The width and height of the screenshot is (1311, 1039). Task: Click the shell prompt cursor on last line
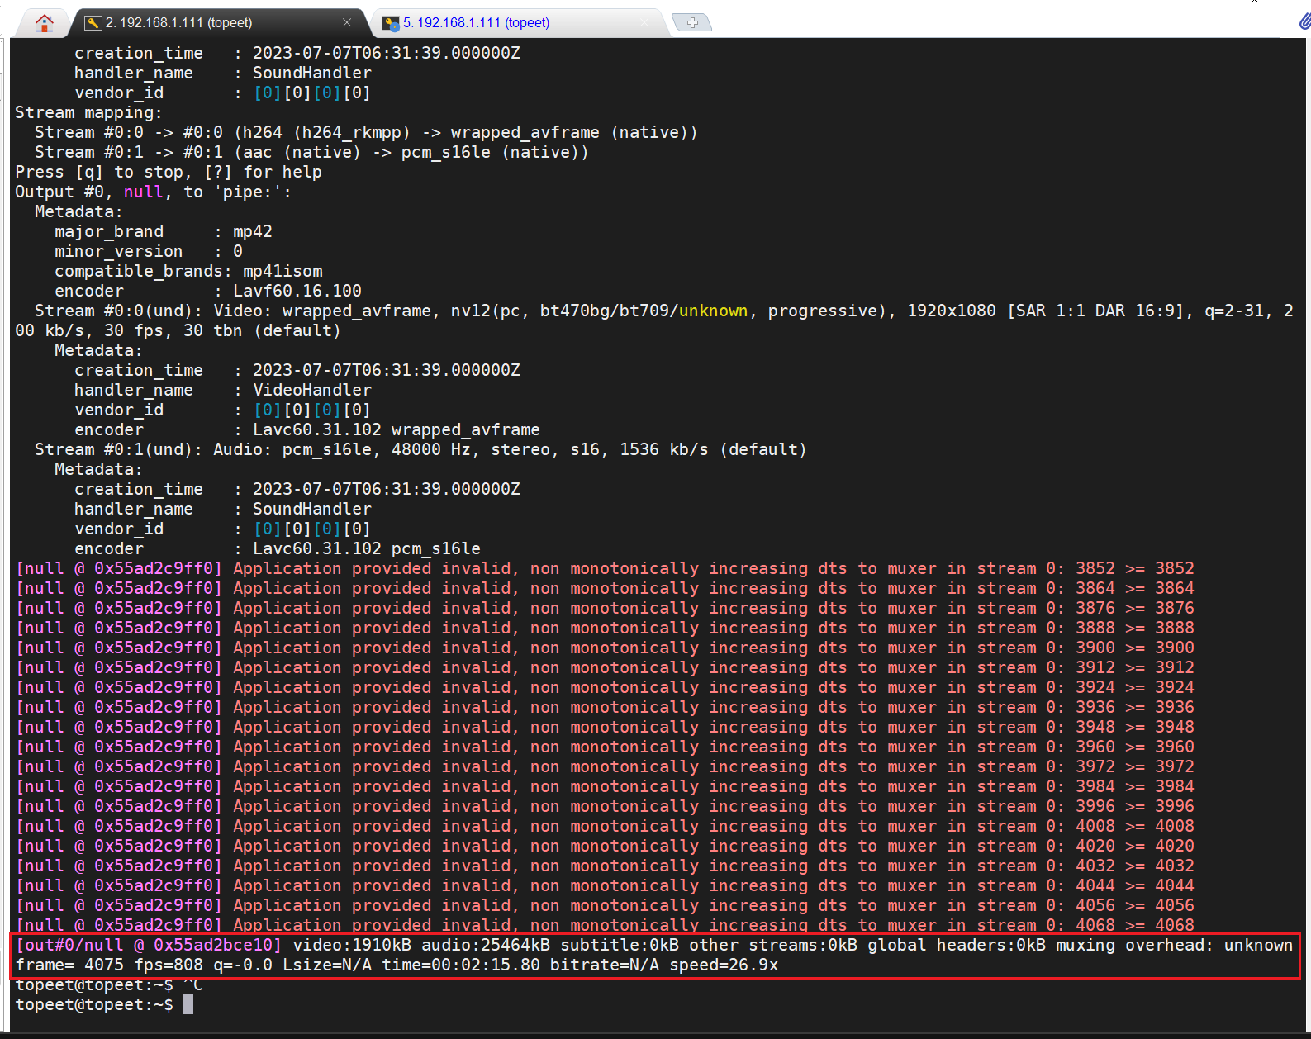pos(188,1004)
